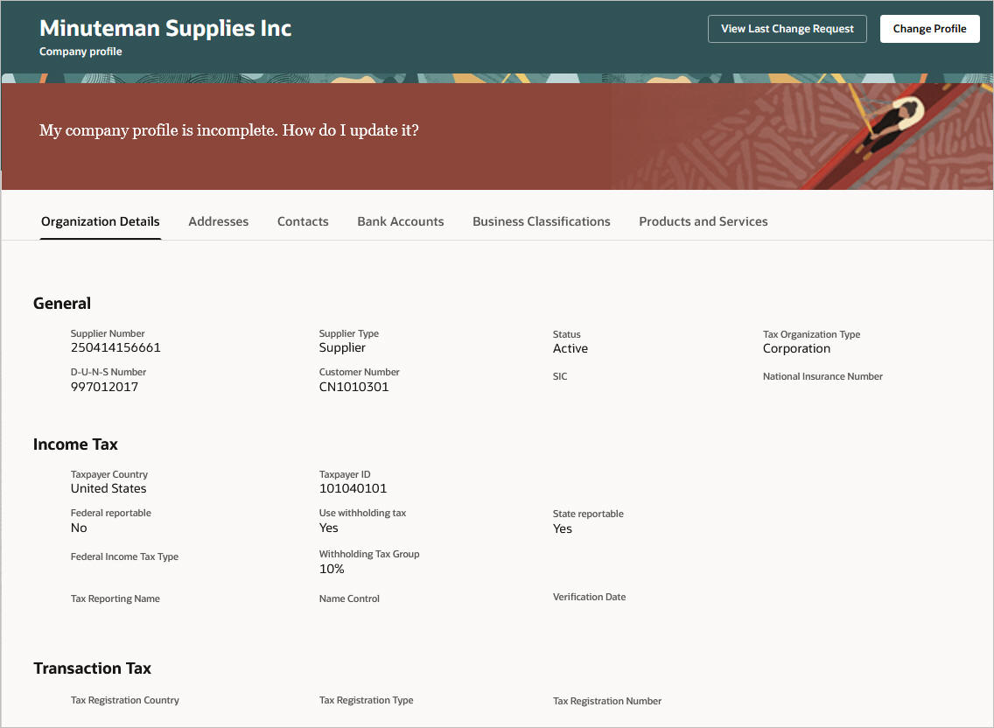Open View Last Change Request

pyautogui.click(x=786, y=28)
